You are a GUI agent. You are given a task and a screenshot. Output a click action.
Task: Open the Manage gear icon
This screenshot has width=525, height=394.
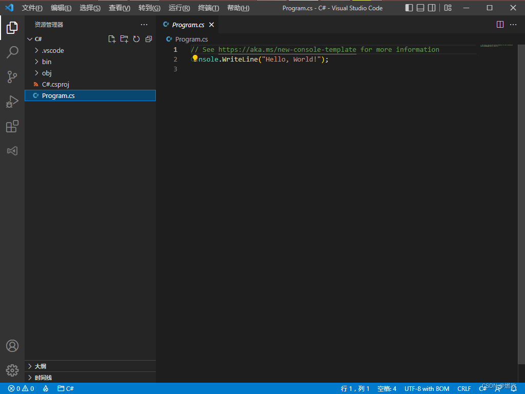pyautogui.click(x=12, y=370)
